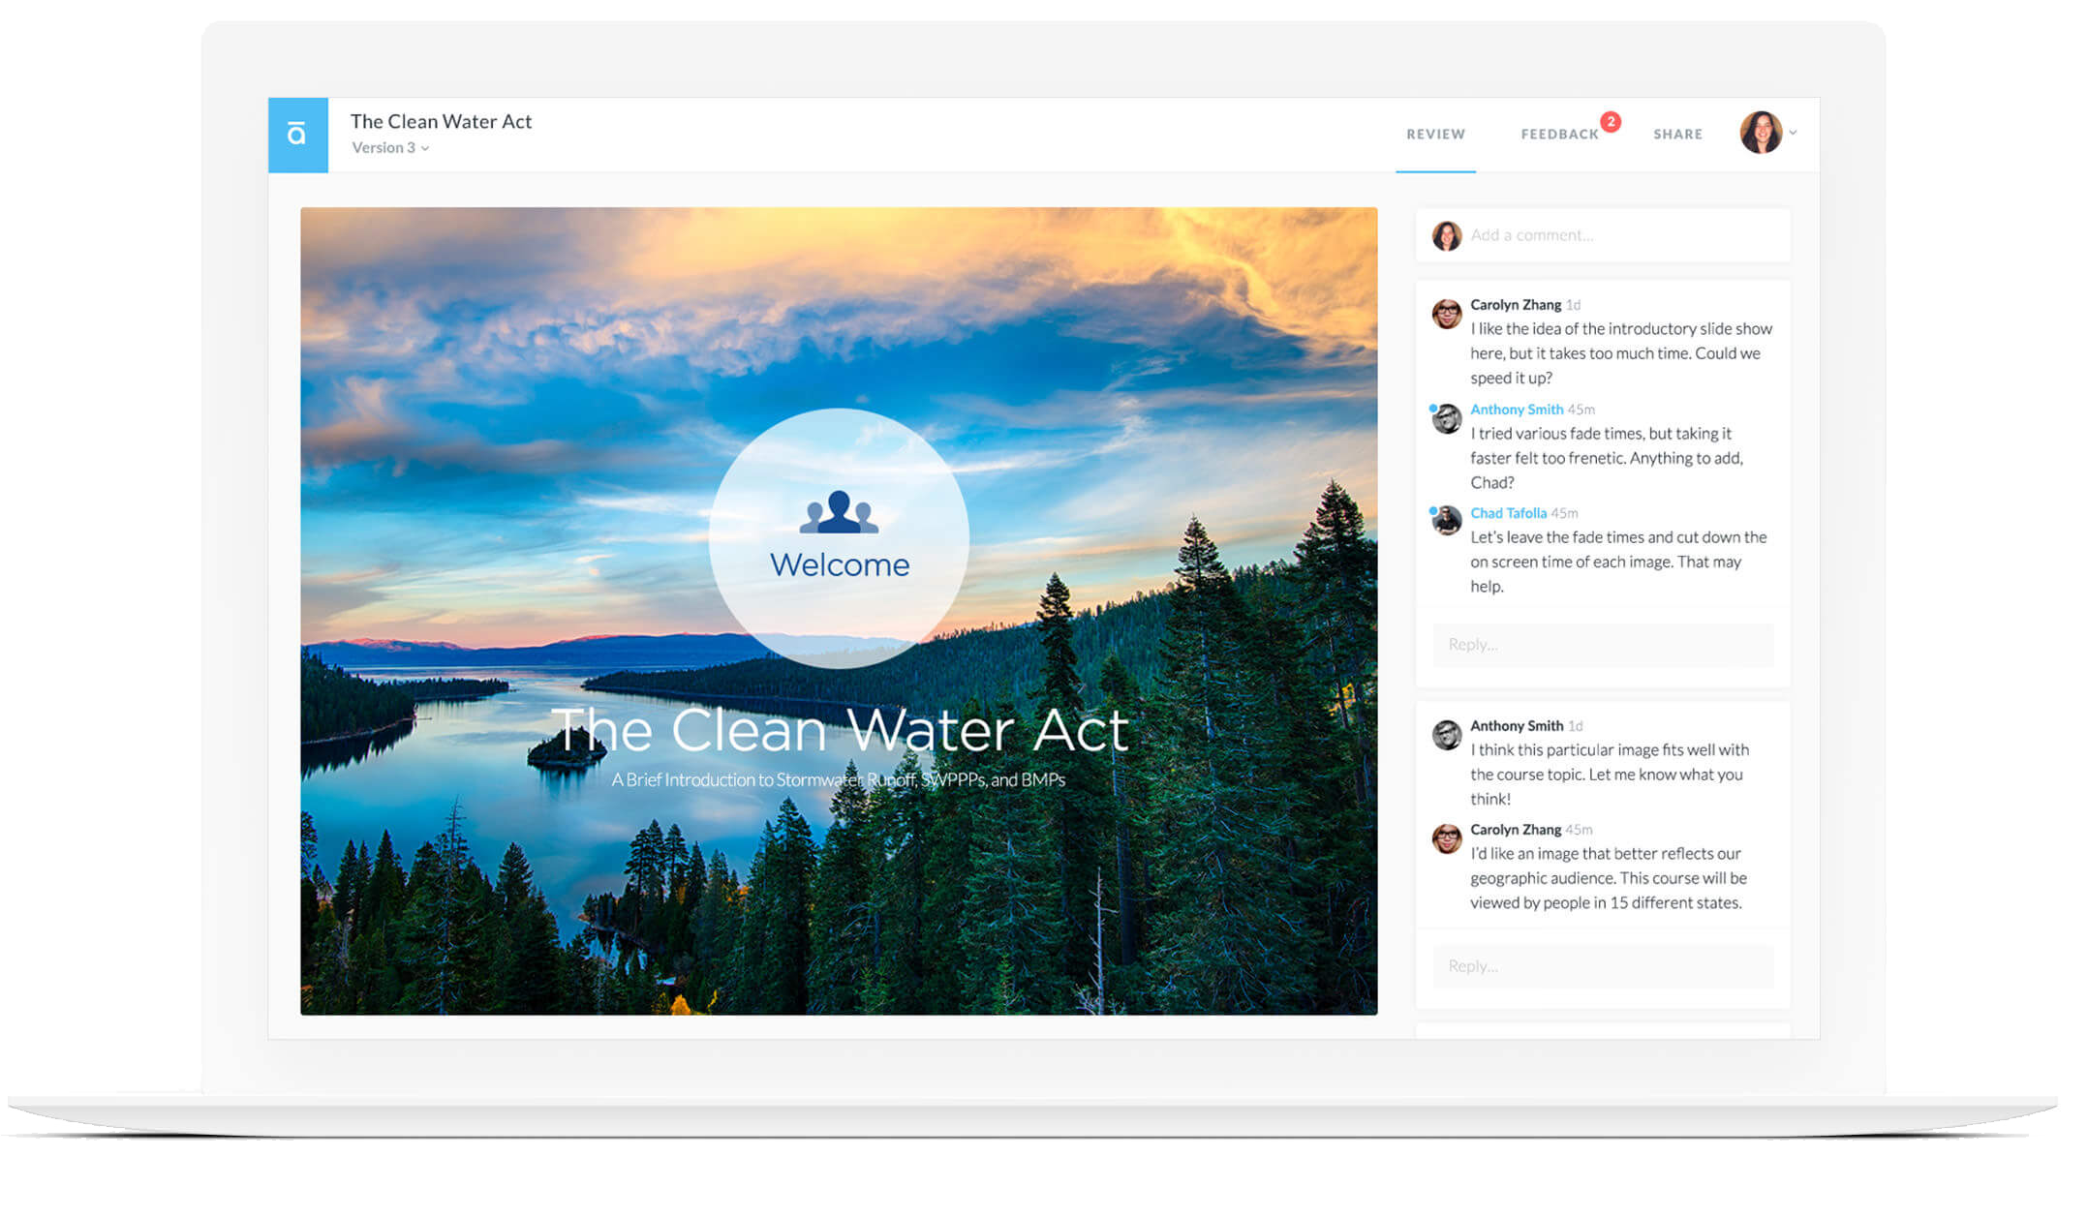Viewport: 2088px width, 1217px height.
Task: Click Anthony Smith's avatar in second thread
Action: (1446, 735)
